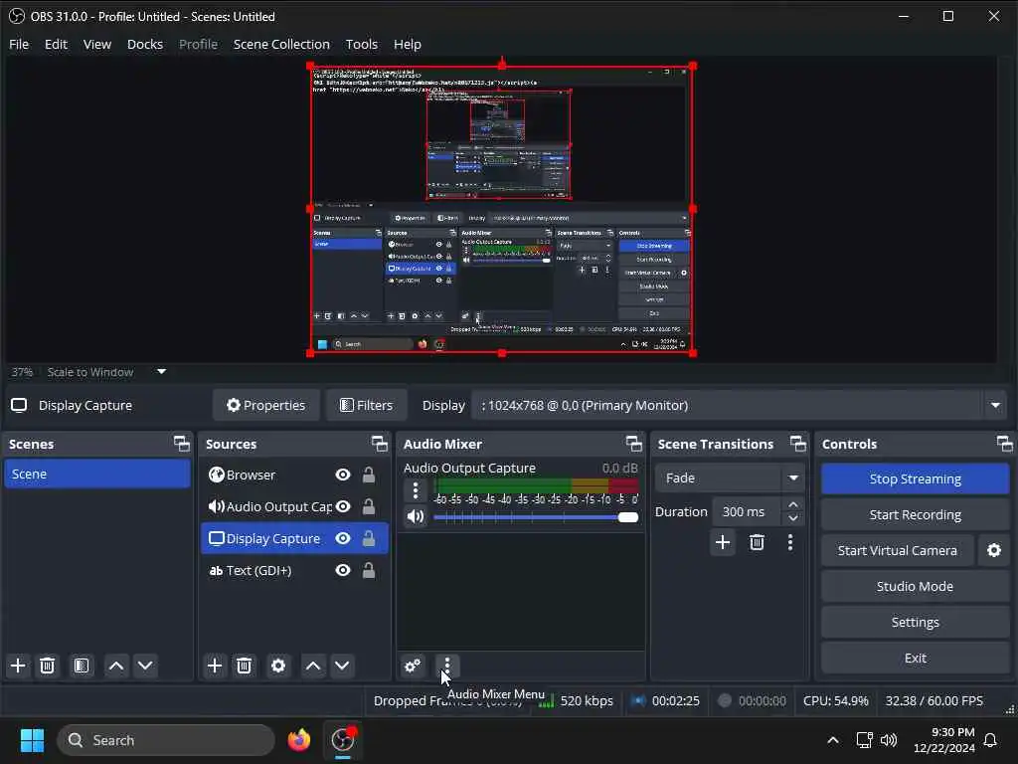Move scene up with arrow icon
This screenshot has height=764, width=1018.
click(x=116, y=666)
